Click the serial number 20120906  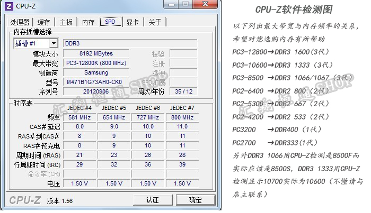(96, 91)
